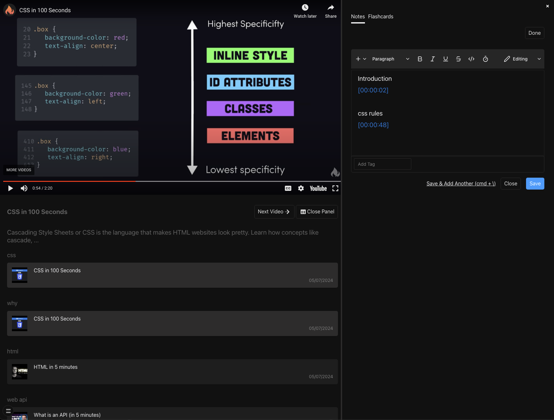The width and height of the screenshot is (554, 420).
Task: Close the notes panel with X
Action: [x=548, y=6]
